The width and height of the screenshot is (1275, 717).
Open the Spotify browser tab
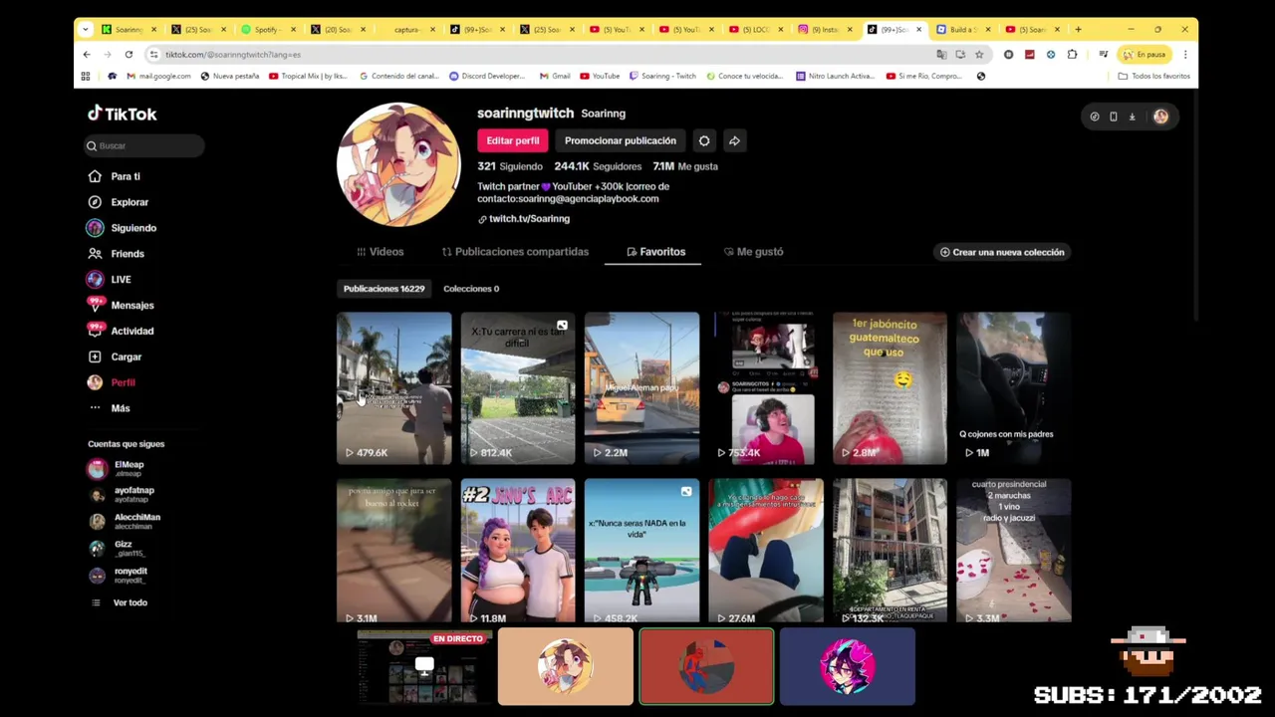(266, 30)
